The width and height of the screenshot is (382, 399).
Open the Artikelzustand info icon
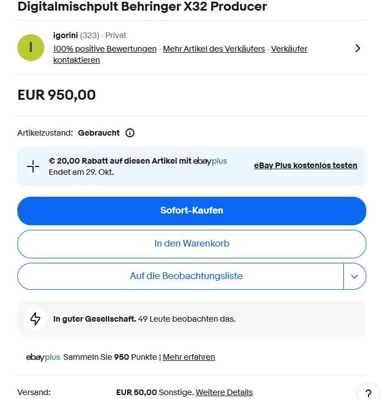point(130,133)
